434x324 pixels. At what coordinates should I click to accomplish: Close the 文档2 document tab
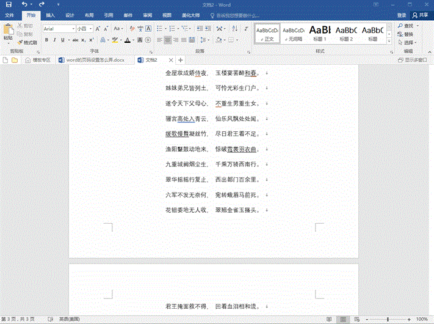tap(171, 60)
